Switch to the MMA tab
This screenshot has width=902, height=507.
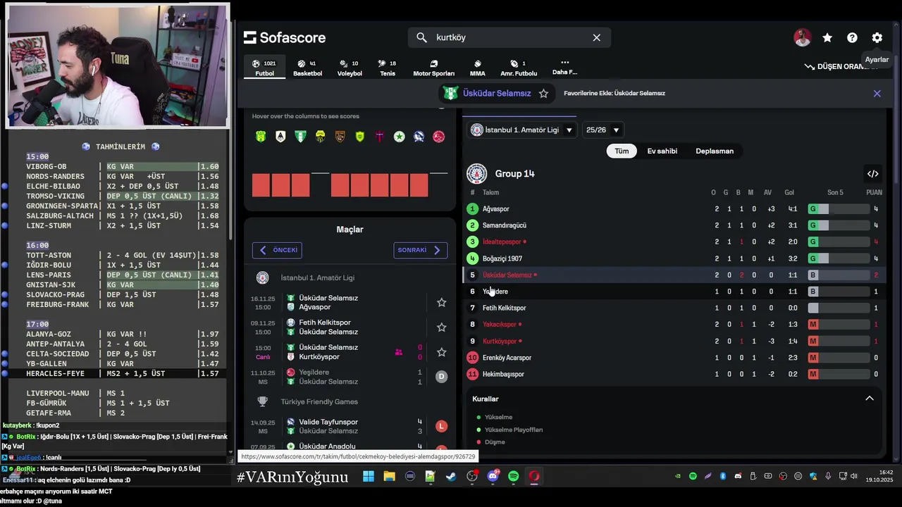coord(477,68)
